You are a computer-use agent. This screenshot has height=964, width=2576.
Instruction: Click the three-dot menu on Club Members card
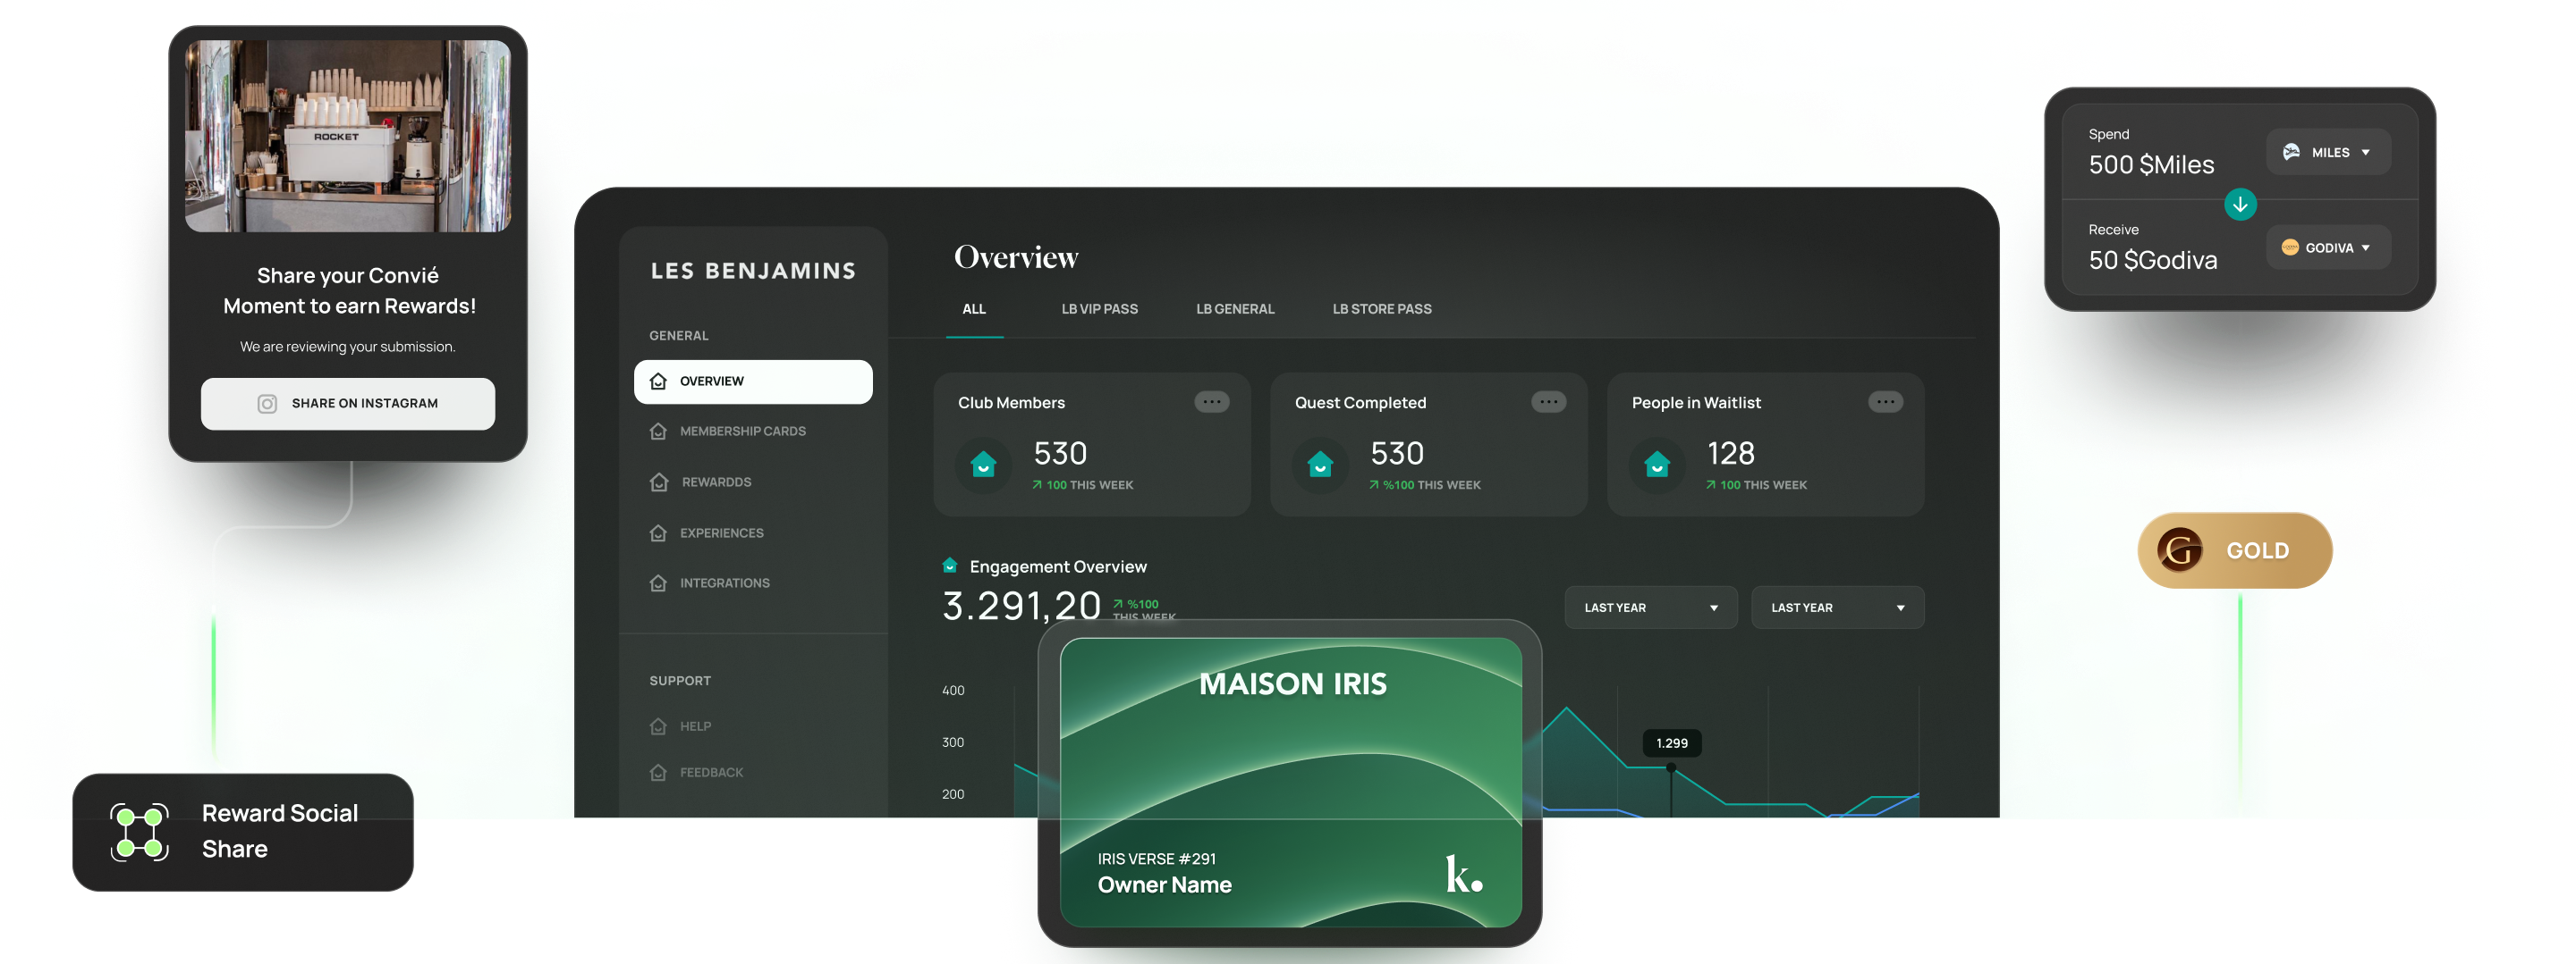[x=1211, y=403]
